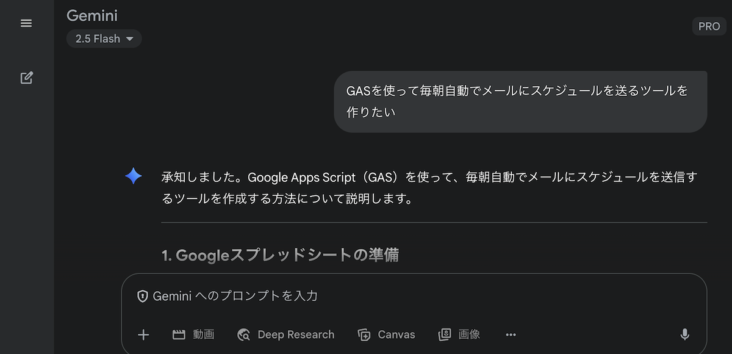Click the Deep Research magnifier icon
Viewport: 732px width, 354px height.
tap(243, 334)
